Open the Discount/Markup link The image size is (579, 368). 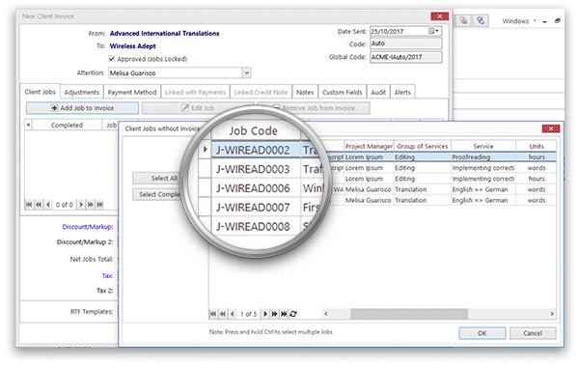88,226
